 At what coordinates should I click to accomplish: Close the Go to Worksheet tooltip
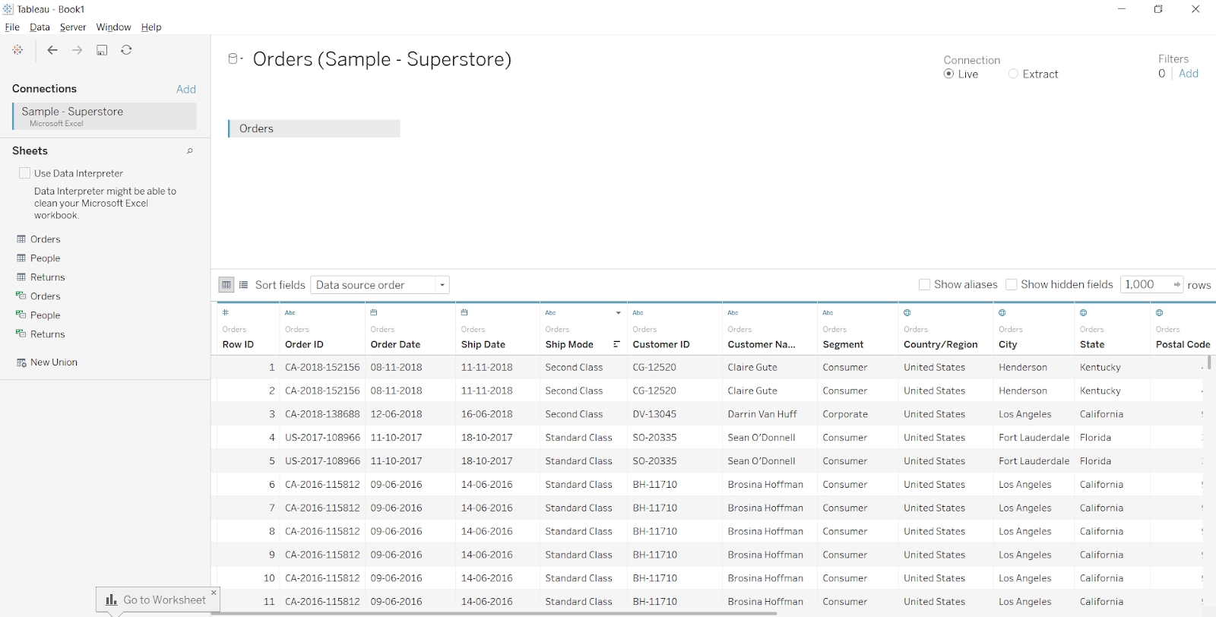(x=214, y=592)
